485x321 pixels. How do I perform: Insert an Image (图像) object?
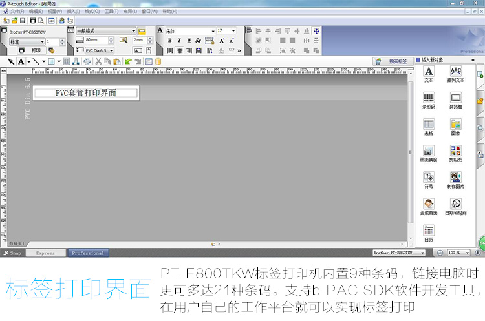click(455, 127)
